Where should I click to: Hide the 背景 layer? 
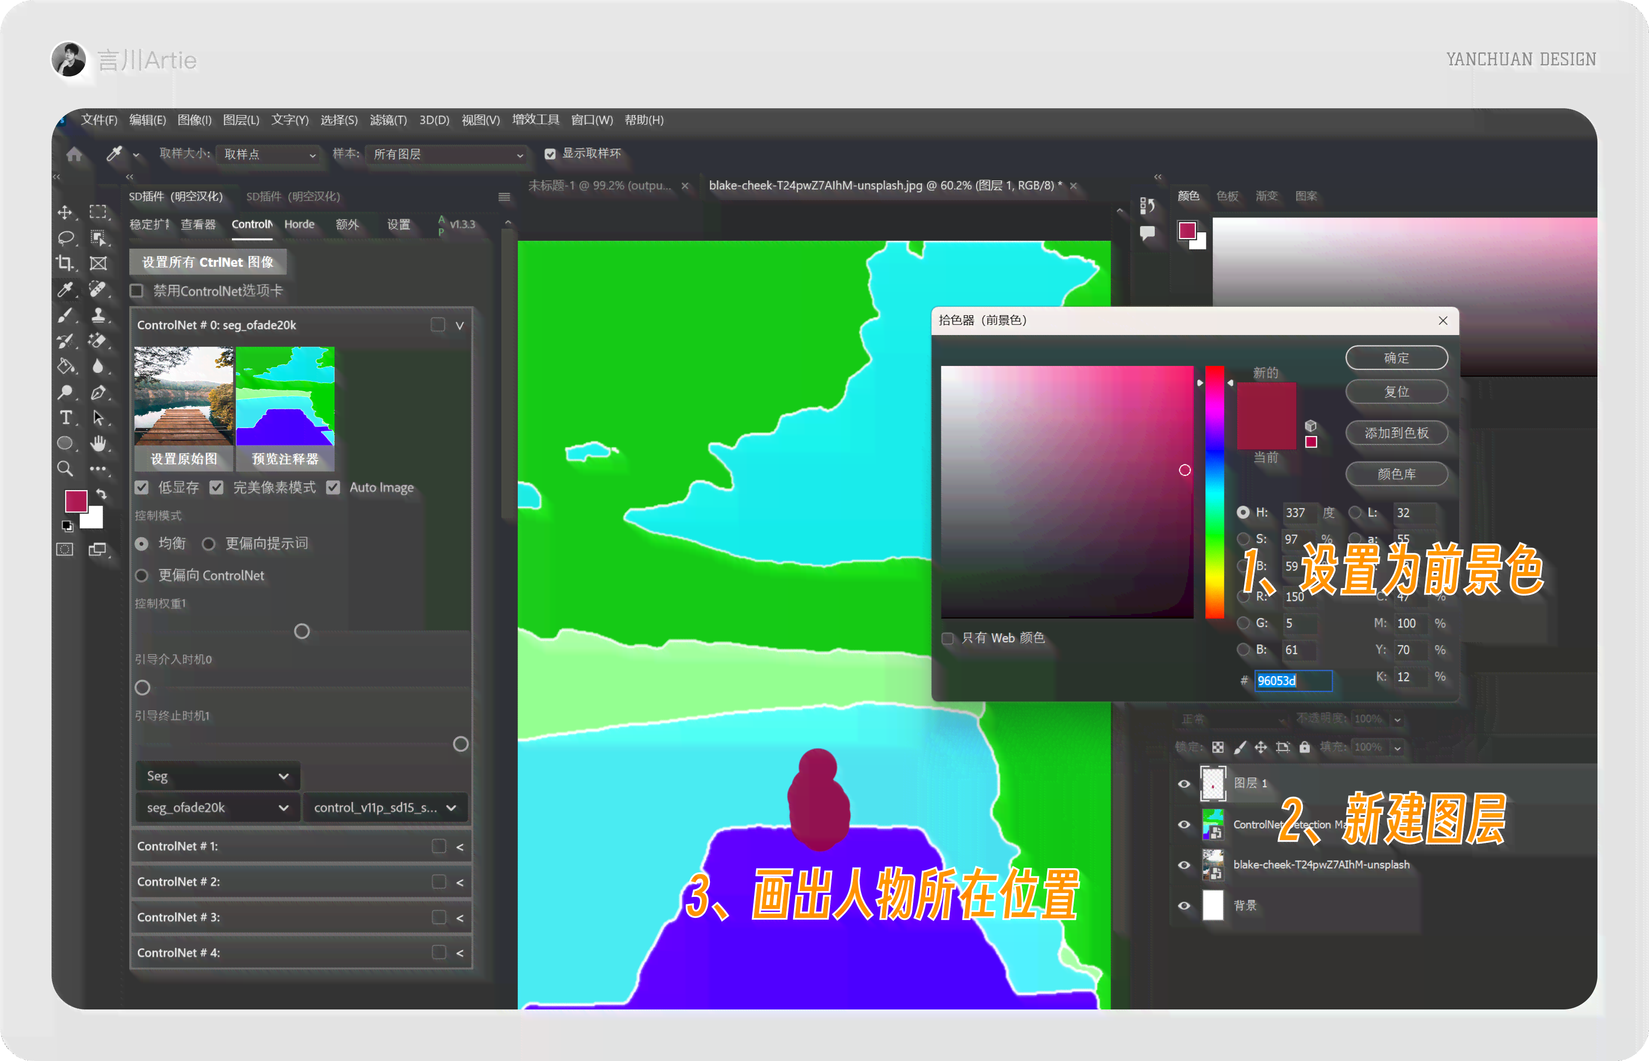point(1184,906)
